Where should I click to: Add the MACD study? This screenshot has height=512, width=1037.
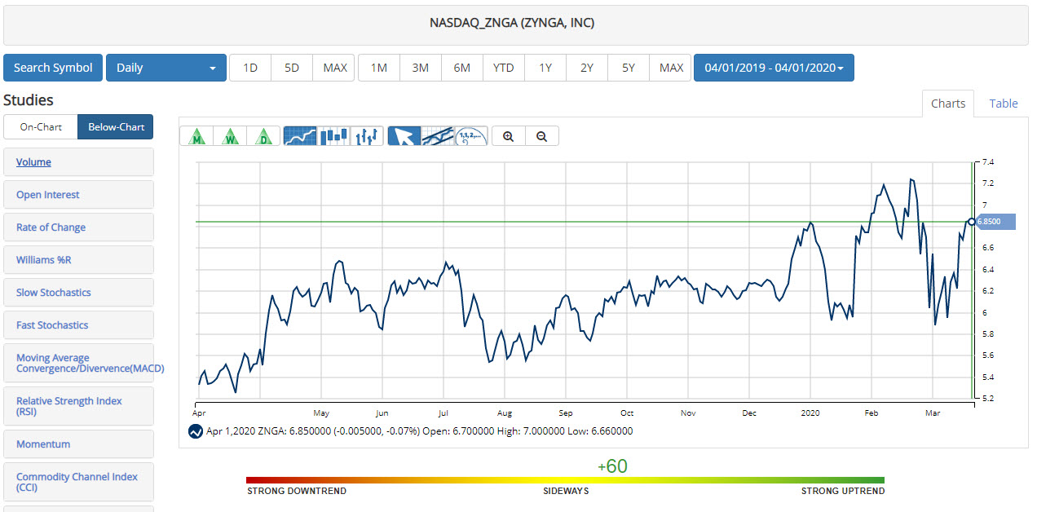click(78, 363)
